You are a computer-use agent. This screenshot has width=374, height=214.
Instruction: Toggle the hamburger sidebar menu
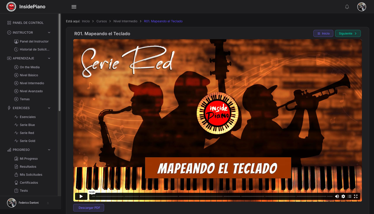(74, 7)
